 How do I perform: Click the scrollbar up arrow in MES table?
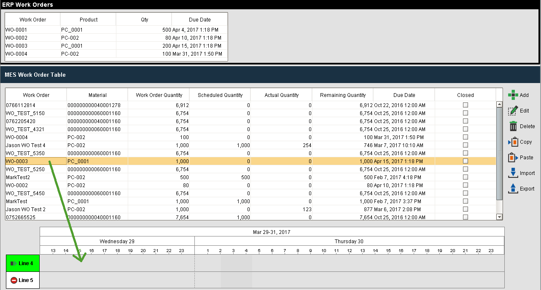pyautogui.click(x=500, y=104)
